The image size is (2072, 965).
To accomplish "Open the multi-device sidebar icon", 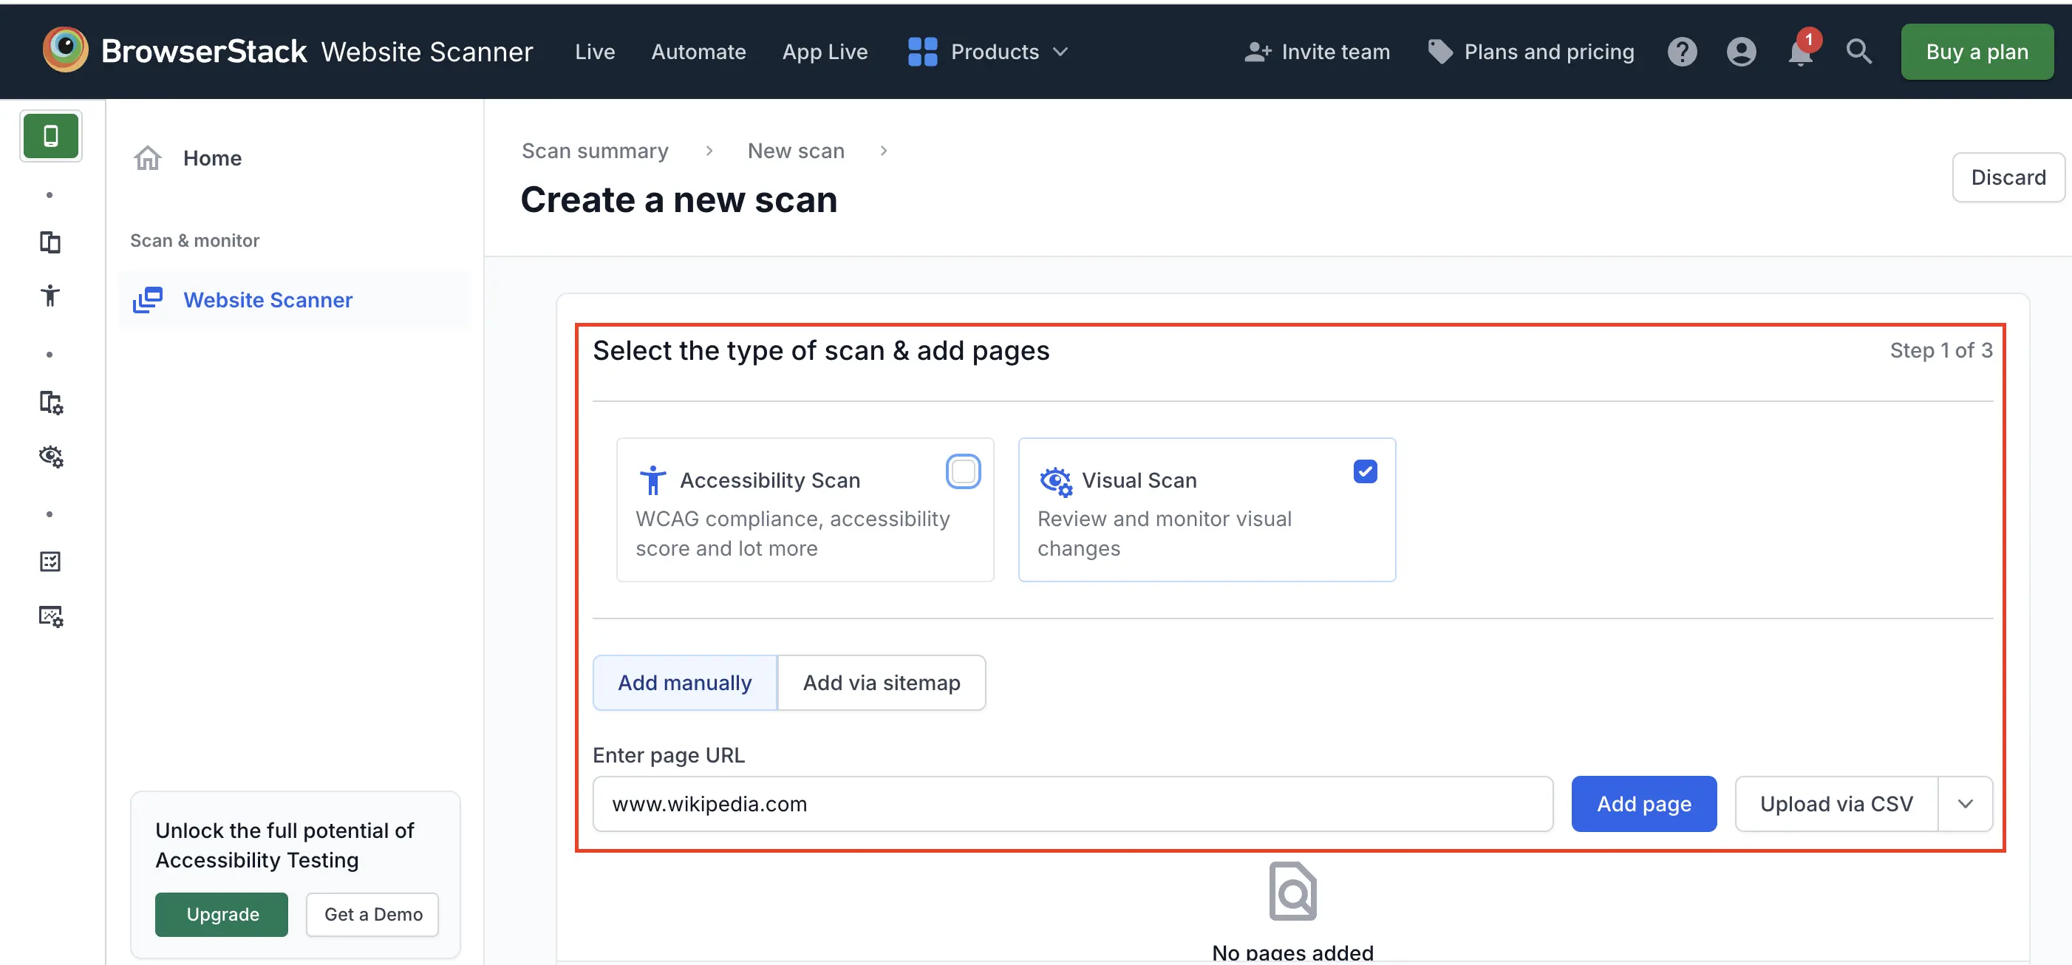I will coord(50,242).
